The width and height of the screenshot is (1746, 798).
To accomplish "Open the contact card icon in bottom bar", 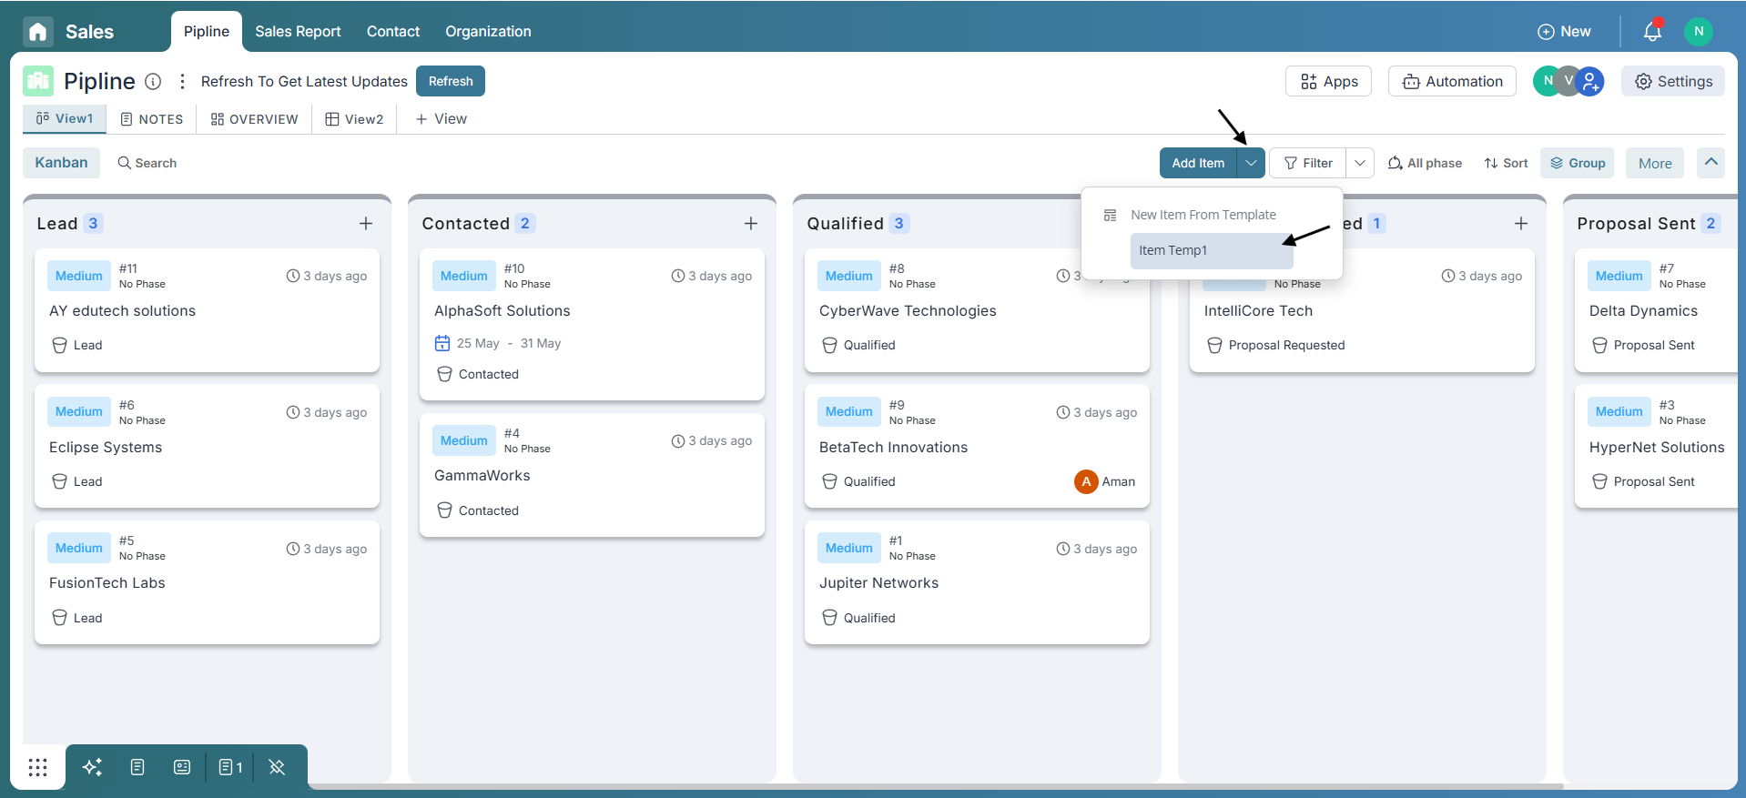I will 182,767.
